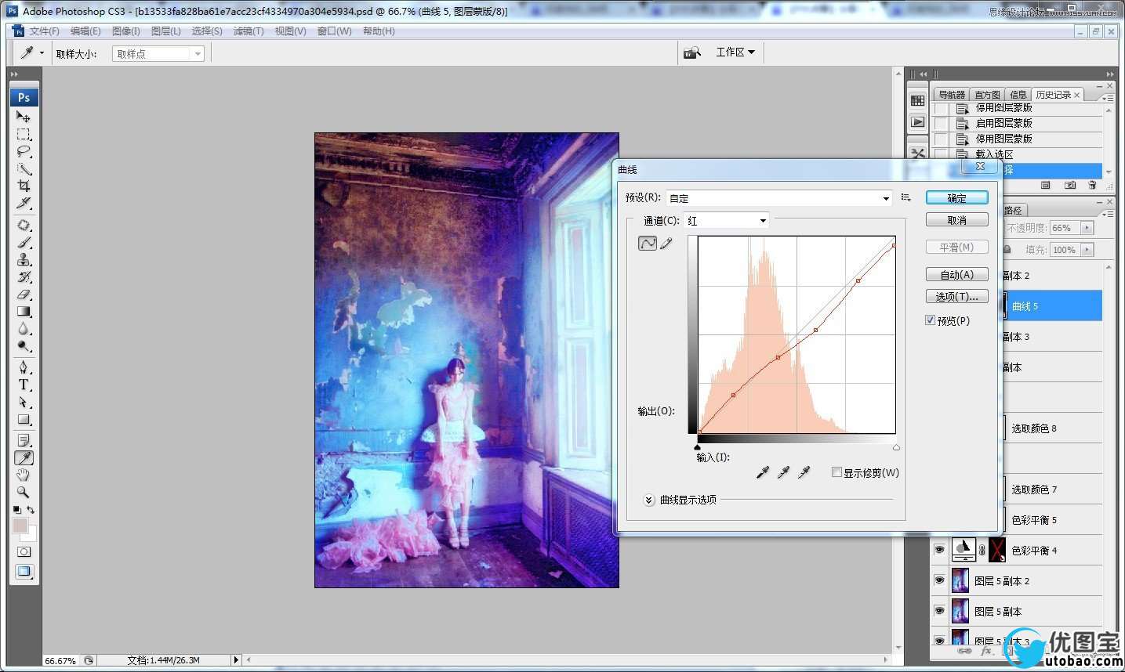Select the Slice tool
This screenshot has width=1125, height=672.
(24, 203)
